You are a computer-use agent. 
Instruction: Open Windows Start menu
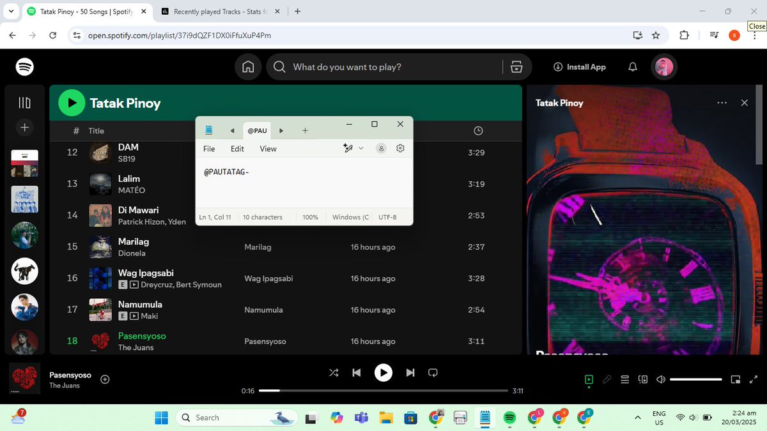[162, 418]
